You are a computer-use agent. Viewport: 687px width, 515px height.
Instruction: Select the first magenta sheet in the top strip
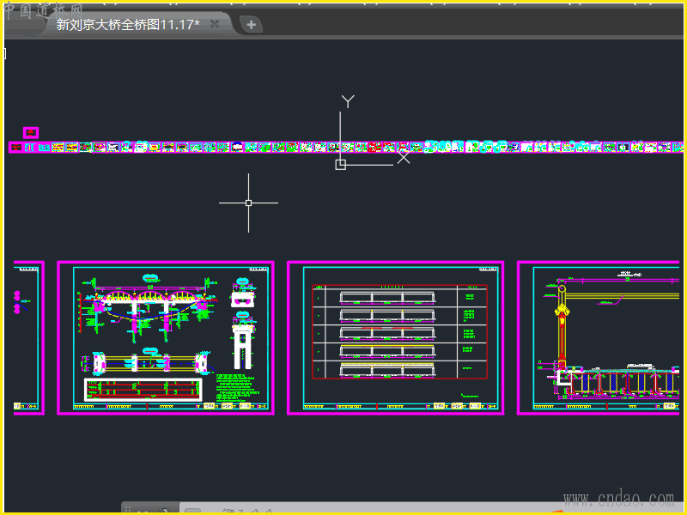tap(15, 148)
